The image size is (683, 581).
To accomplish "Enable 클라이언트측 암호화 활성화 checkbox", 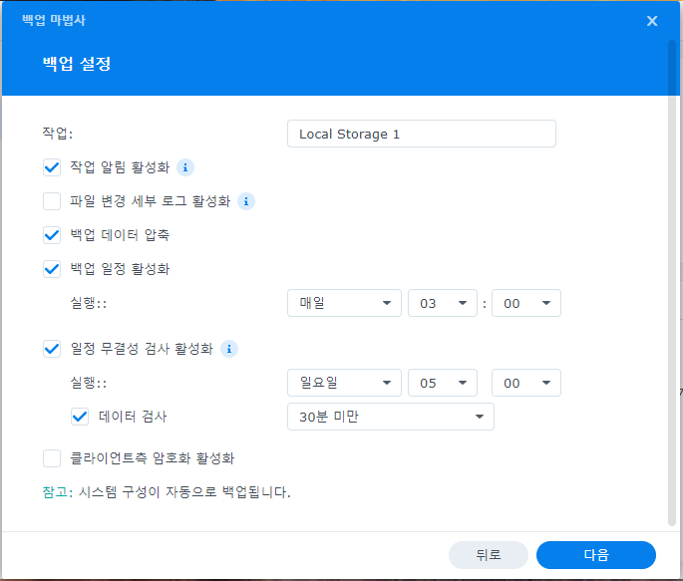I will coord(52,458).
